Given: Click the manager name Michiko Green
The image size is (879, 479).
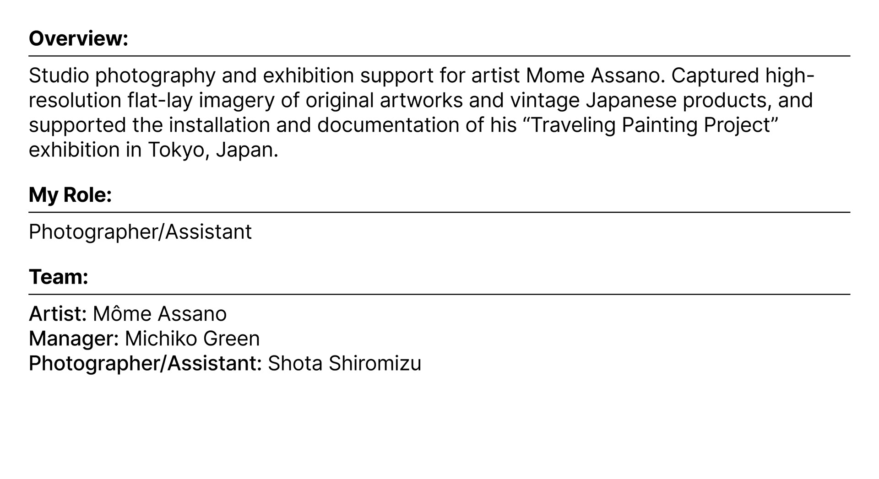Looking at the screenshot, I should [192, 339].
